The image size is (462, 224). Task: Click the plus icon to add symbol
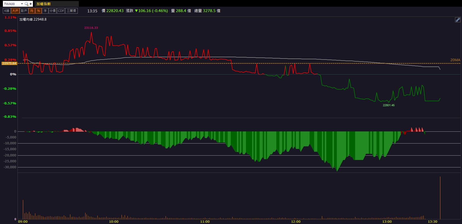(31, 4)
